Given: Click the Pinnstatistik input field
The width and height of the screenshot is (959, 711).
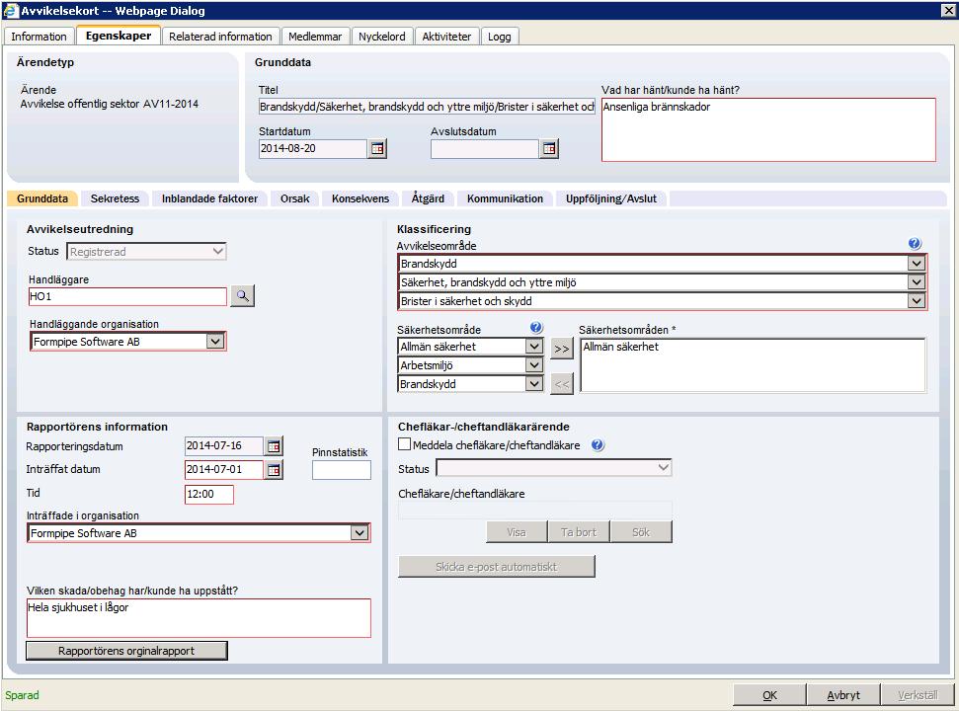Looking at the screenshot, I should pyautogui.click(x=342, y=470).
